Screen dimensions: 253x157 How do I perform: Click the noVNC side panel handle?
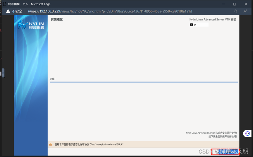[3, 73]
